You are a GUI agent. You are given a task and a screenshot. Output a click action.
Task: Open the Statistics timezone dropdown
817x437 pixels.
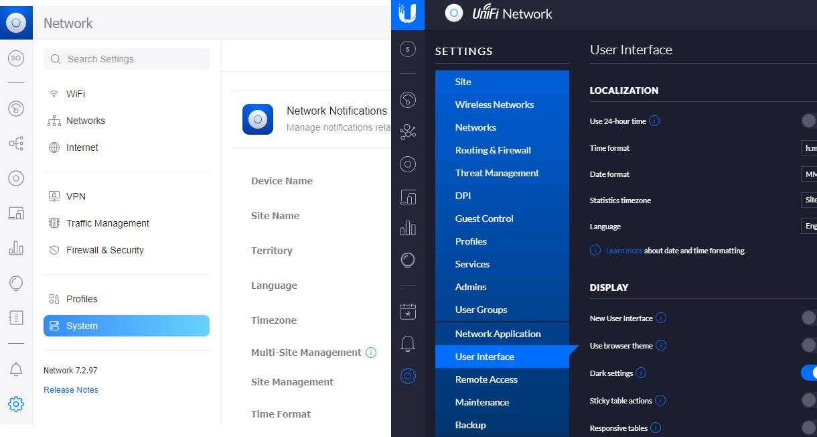pyautogui.click(x=809, y=200)
